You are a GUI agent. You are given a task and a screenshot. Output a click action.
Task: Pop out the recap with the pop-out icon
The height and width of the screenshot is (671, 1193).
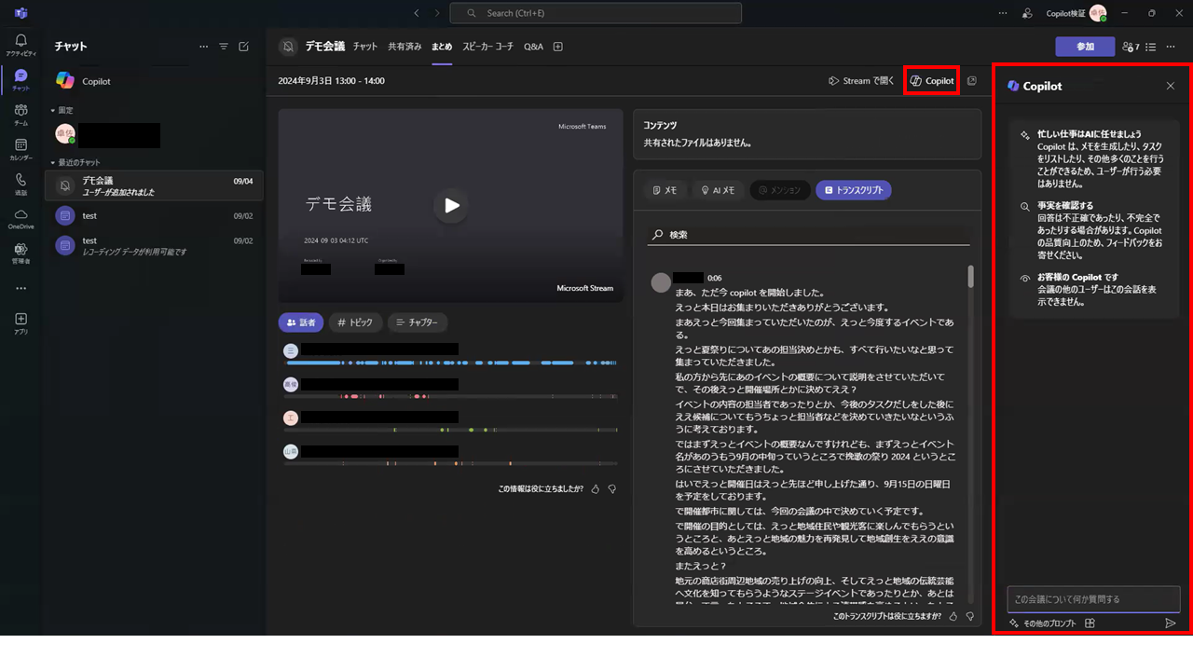coord(972,81)
